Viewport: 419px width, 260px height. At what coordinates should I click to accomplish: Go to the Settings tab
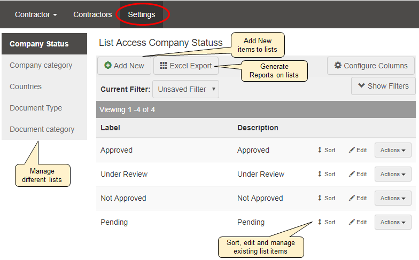pos(141,14)
